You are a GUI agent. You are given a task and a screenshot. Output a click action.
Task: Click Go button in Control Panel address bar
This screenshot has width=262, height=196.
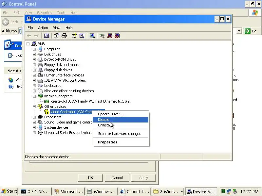click(x=251, y=31)
